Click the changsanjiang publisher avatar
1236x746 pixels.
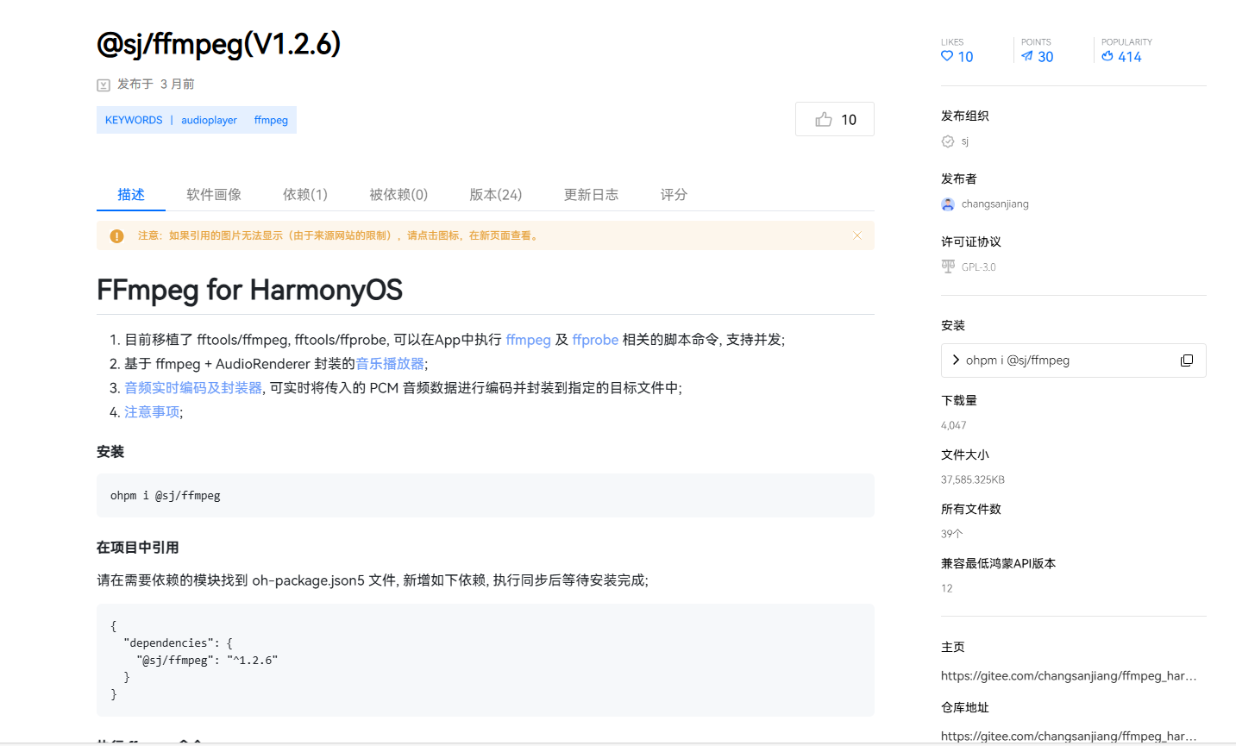(948, 204)
